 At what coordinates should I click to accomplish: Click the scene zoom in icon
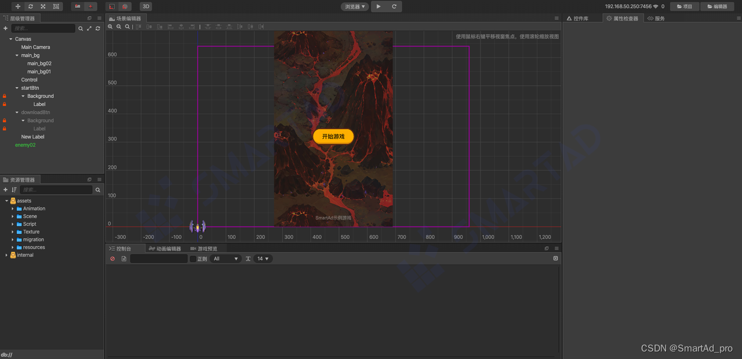click(x=110, y=27)
